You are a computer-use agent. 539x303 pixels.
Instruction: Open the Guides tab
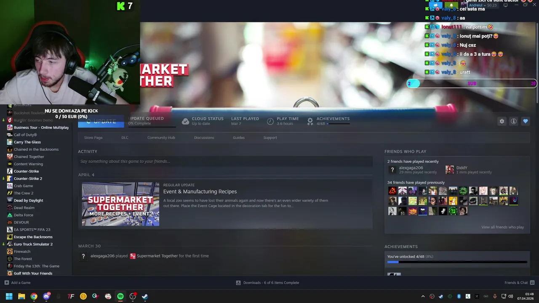pyautogui.click(x=238, y=138)
